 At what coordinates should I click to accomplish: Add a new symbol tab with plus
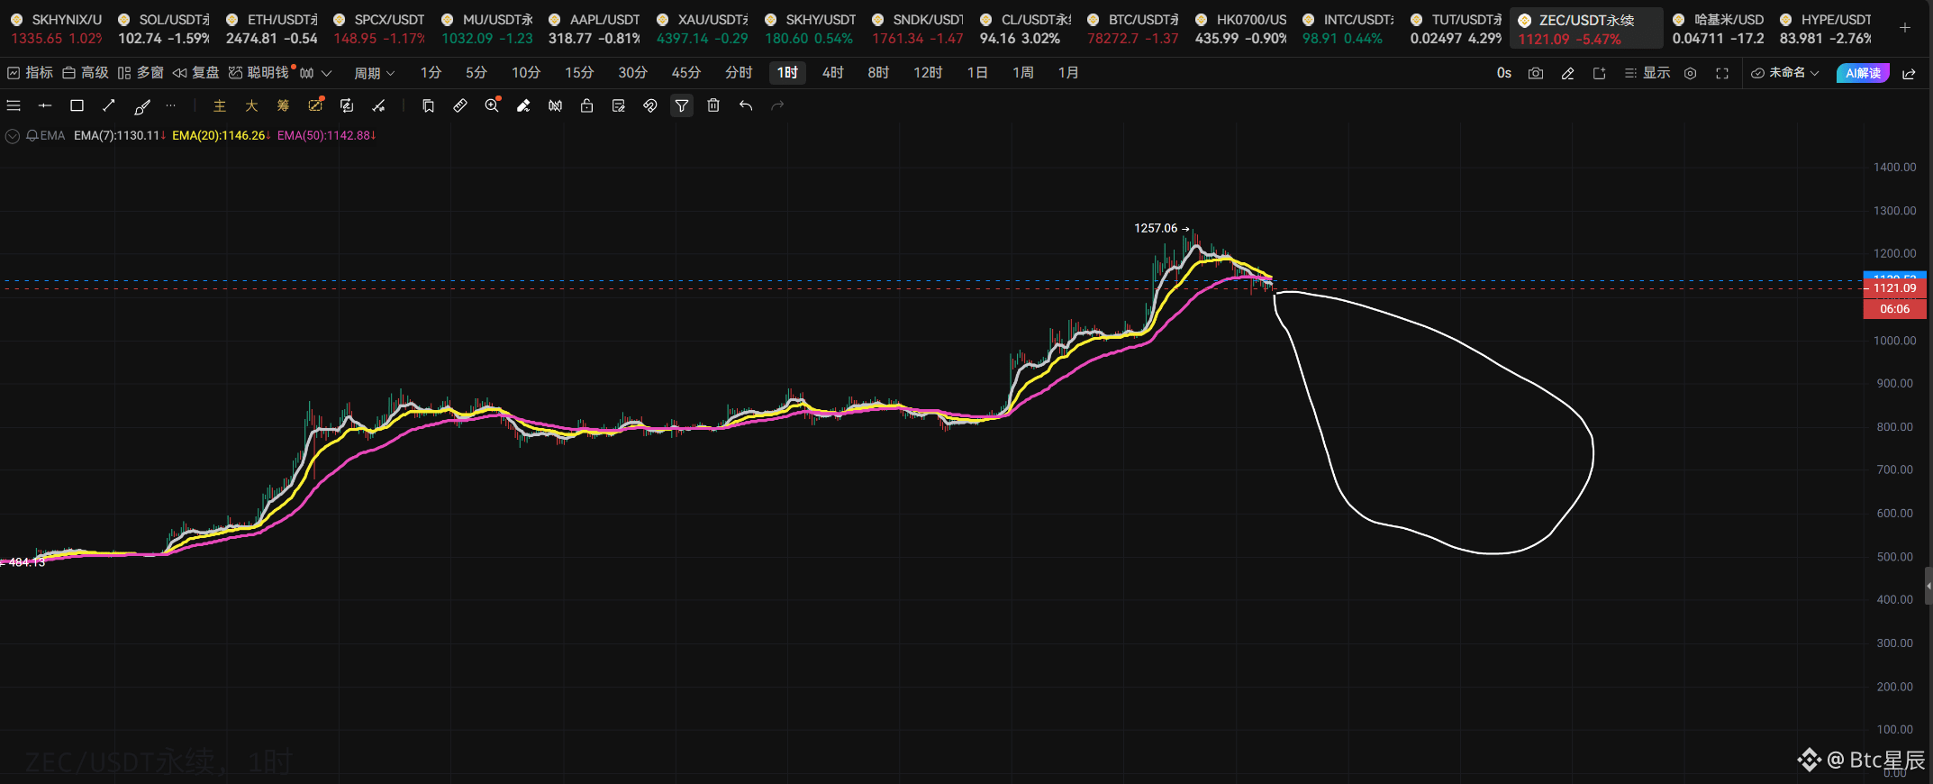(x=1905, y=28)
